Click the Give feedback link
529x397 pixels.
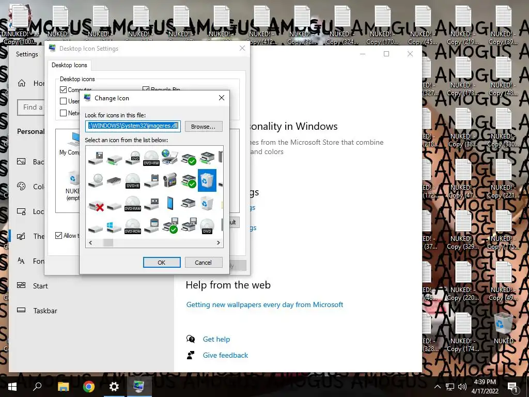[x=225, y=355]
